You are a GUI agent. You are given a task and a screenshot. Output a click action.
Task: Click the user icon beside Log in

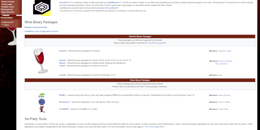[x=2, y=25]
